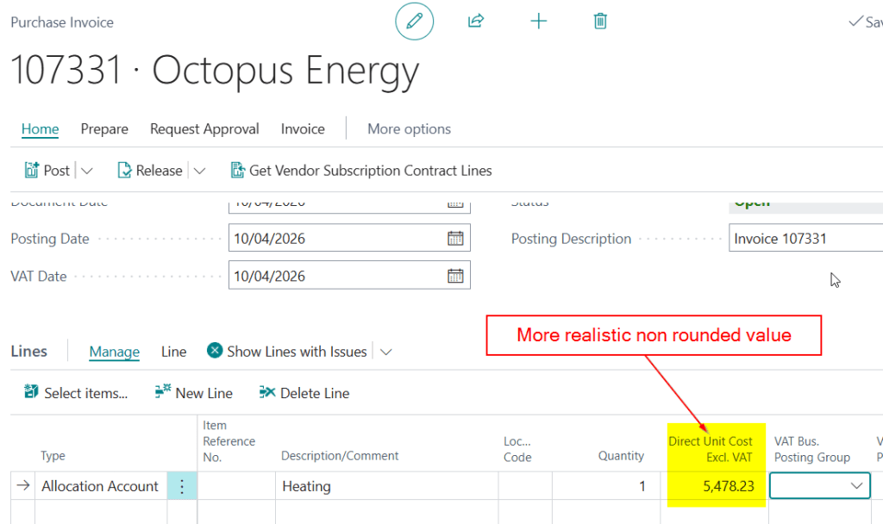Toggle Show Lines with Issues filter

pyautogui.click(x=287, y=352)
